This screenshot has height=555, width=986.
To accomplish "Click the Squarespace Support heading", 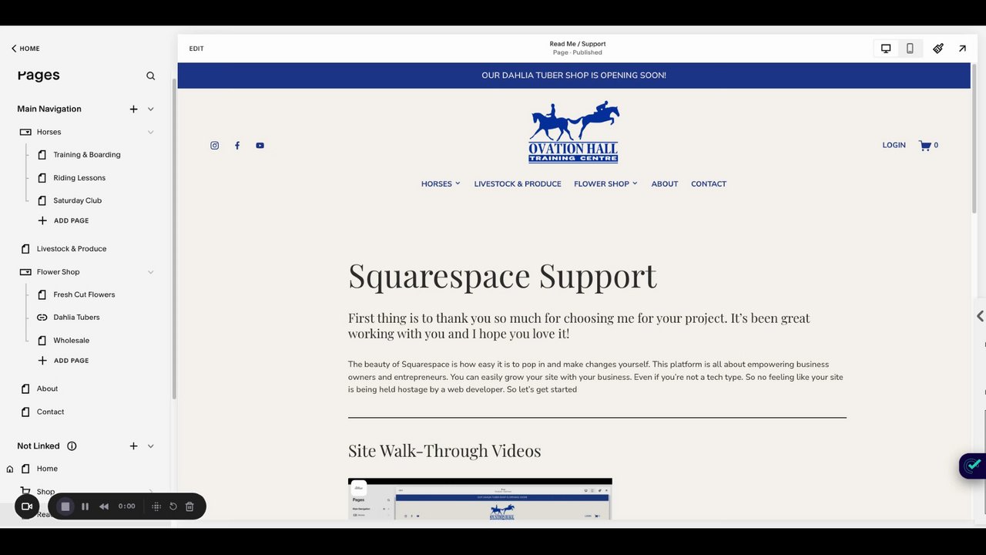I will 502,276.
